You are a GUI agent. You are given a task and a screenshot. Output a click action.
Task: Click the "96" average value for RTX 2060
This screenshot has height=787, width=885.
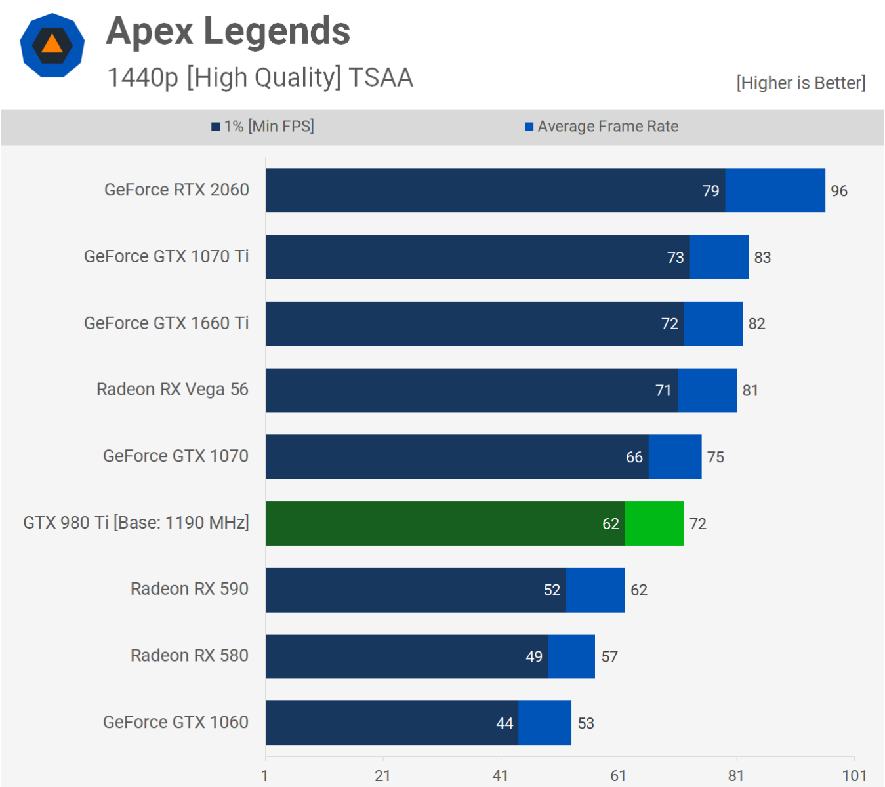[x=840, y=191]
